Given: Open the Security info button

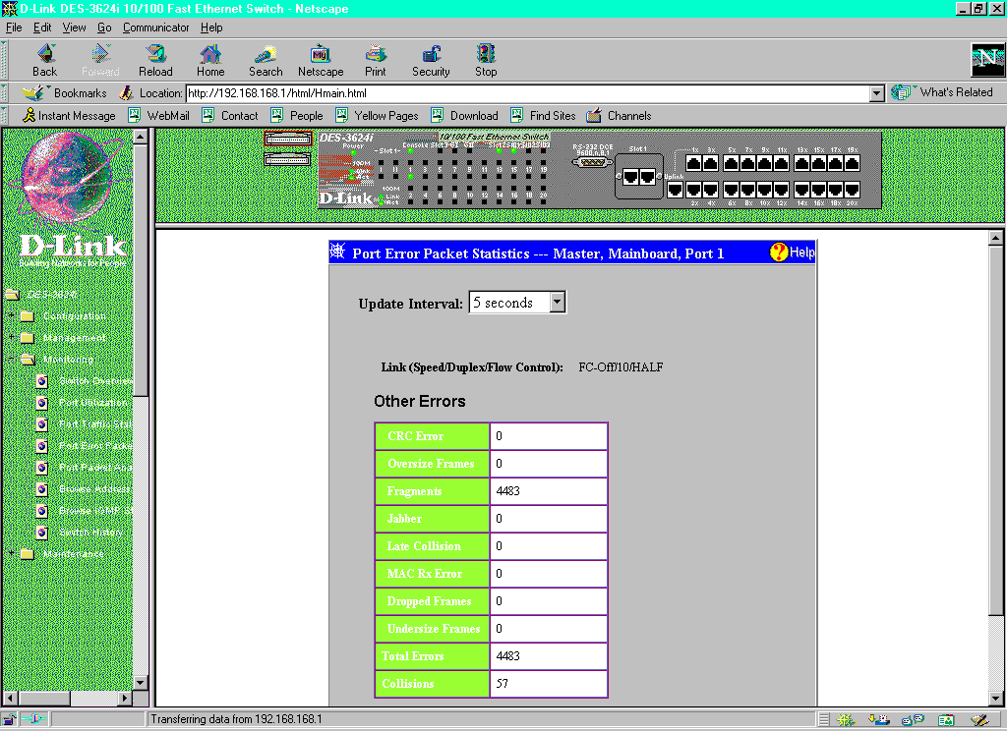Looking at the screenshot, I should tap(431, 60).
